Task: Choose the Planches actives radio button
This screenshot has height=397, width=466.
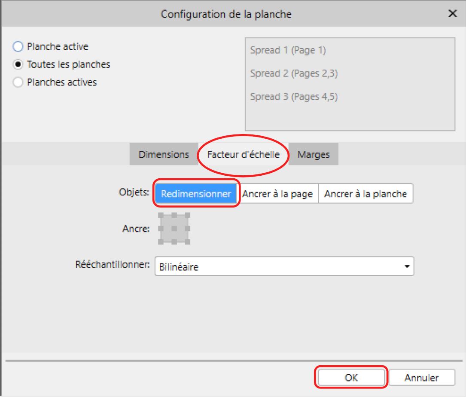Action: click(x=18, y=82)
